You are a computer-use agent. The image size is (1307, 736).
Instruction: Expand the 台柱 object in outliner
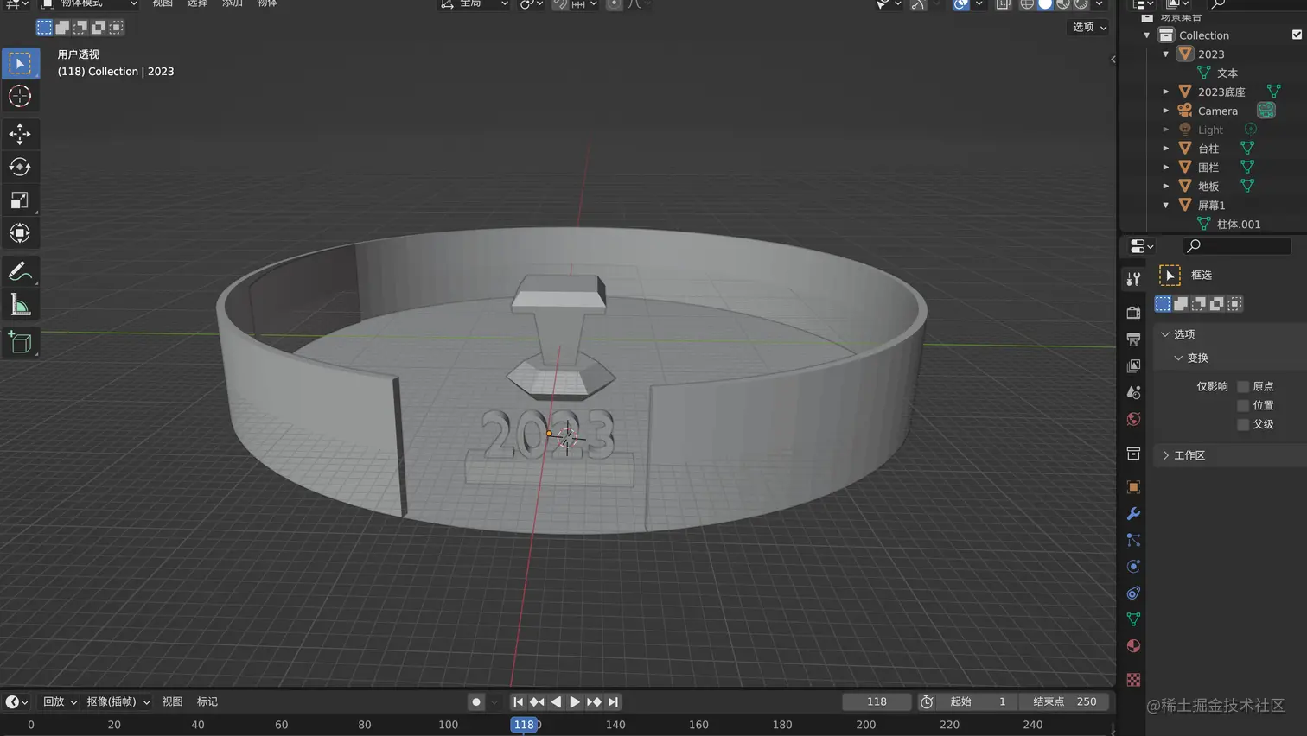point(1166,149)
